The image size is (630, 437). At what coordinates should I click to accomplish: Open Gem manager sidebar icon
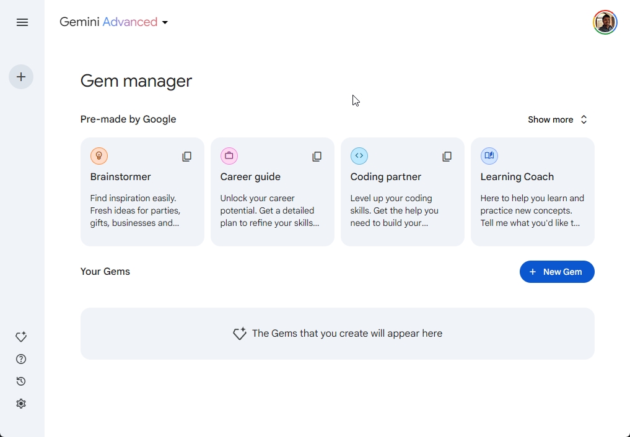21,337
